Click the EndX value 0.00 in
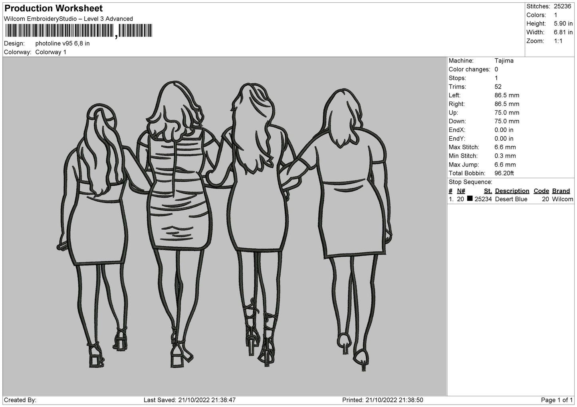Screen dimensions: 577x407 [x=504, y=130]
